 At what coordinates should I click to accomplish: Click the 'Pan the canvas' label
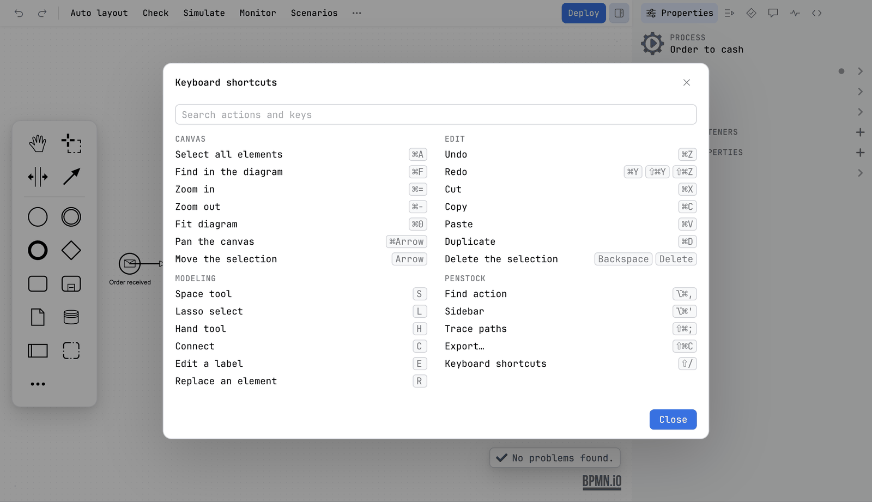[215, 241]
